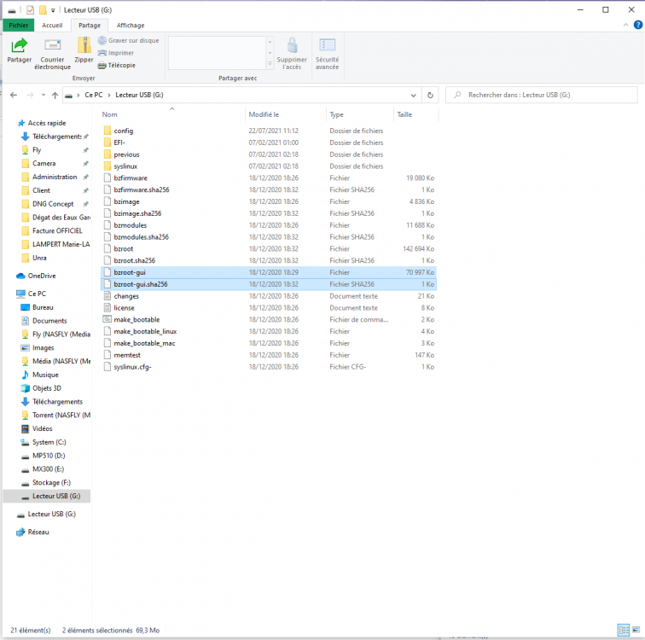Open recent locations dropdown arrow

point(44,95)
